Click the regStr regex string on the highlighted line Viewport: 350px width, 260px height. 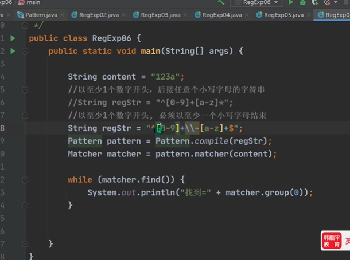(192, 128)
